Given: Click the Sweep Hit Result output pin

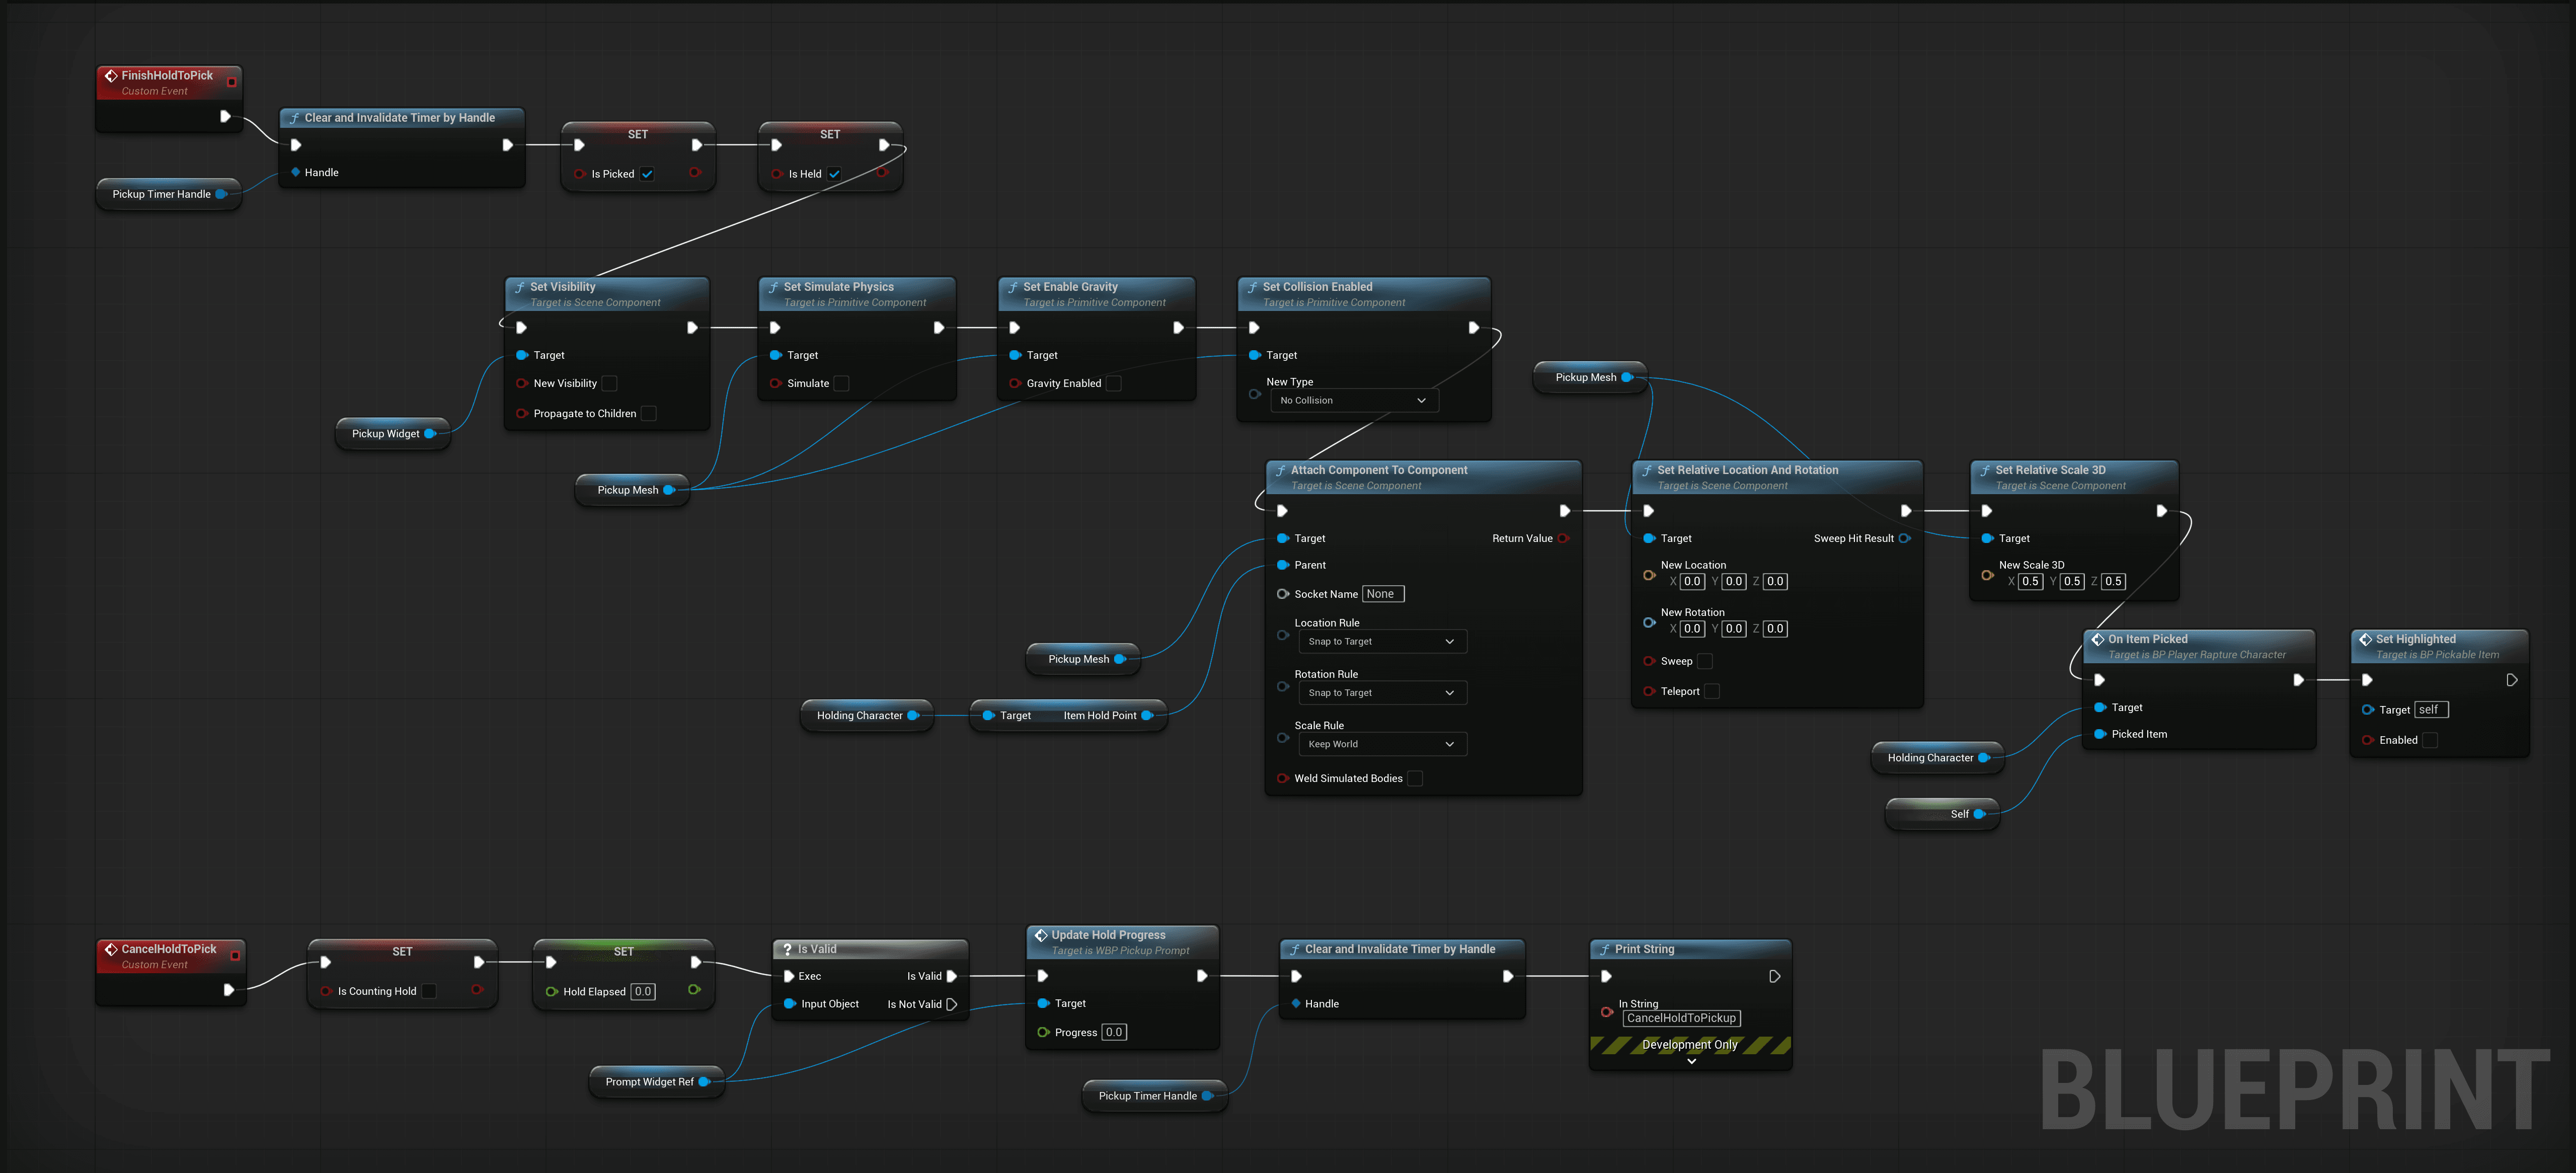Looking at the screenshot, I should coord(1904,538).
